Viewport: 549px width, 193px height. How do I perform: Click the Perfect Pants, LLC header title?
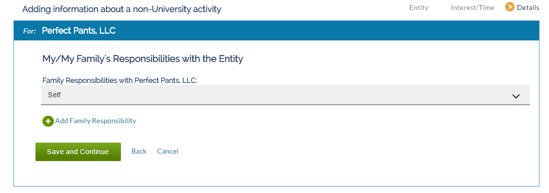click(79, 31)
